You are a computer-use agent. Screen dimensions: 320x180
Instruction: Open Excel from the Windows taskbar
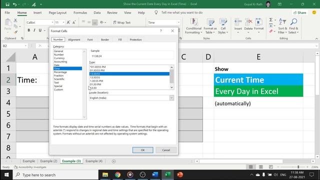pos(168,174)
